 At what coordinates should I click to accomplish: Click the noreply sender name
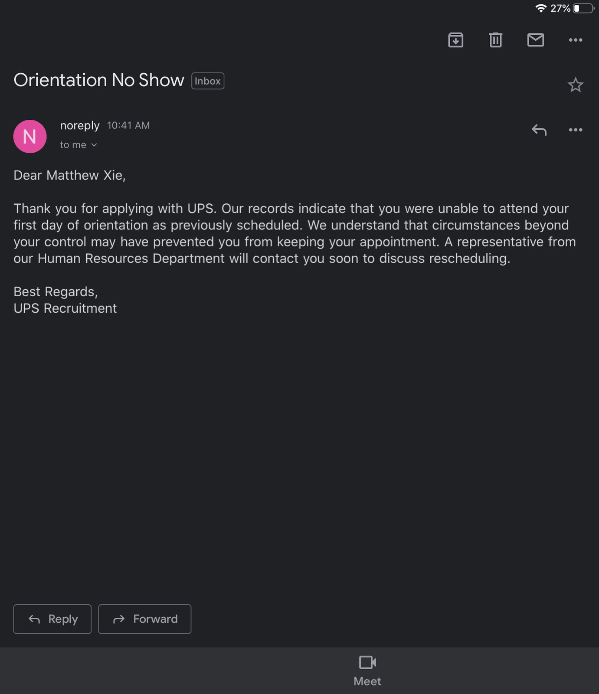80,125
